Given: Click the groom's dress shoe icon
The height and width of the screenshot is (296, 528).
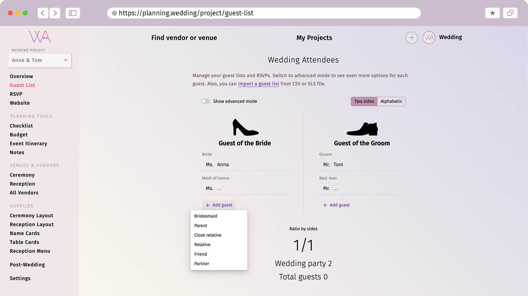Looking at the screenshot, I should click(362, 129).
